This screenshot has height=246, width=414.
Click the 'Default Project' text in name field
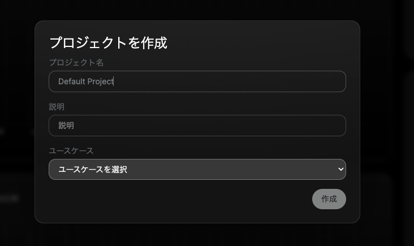coord(85,81)
